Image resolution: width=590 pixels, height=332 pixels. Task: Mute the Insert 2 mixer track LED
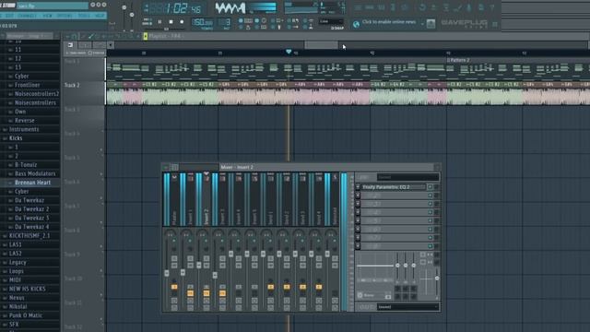(206, 241)
